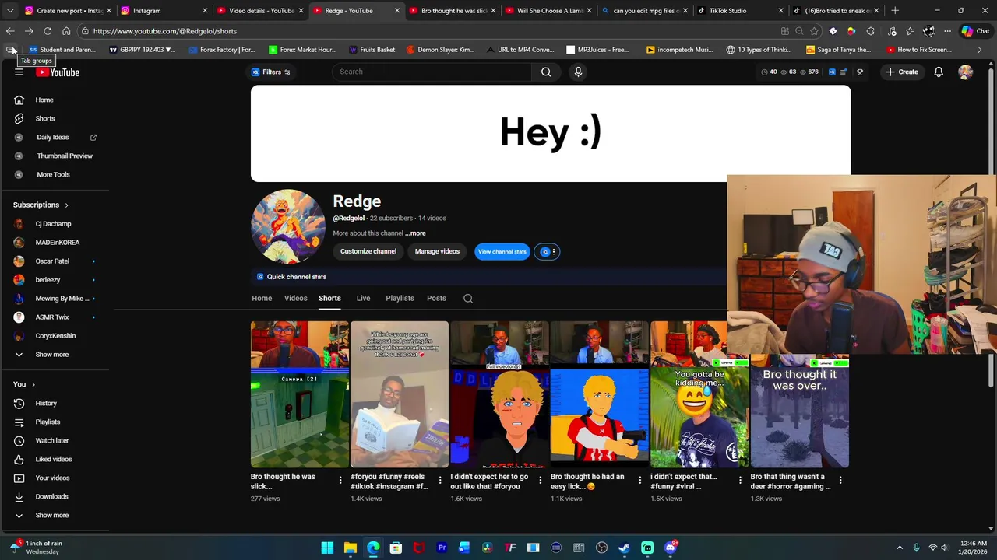
Task: Open account avatar menu at top right
Action: click(966, 72)
